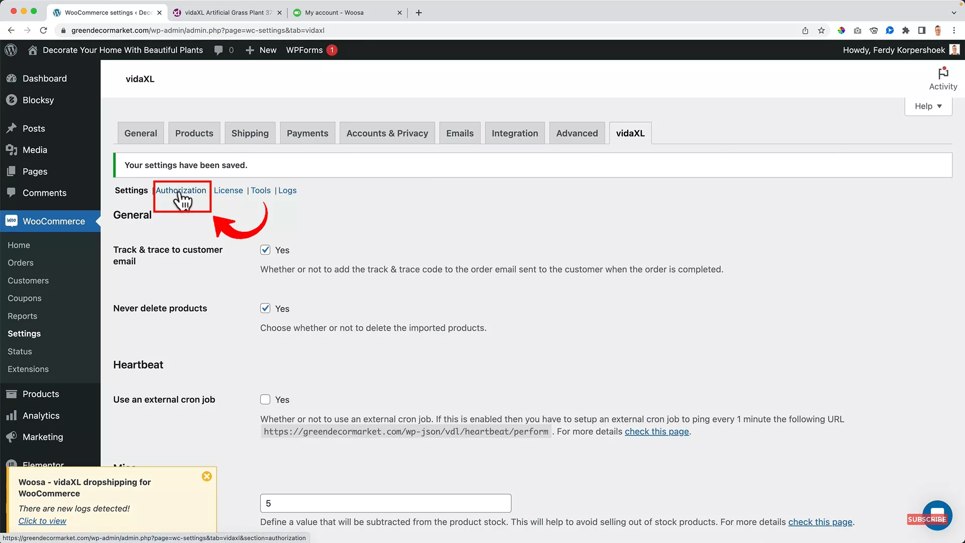Uncheck the Never delete products option
The width and height of the screenshot is (965, 543).
pos(265,308)
